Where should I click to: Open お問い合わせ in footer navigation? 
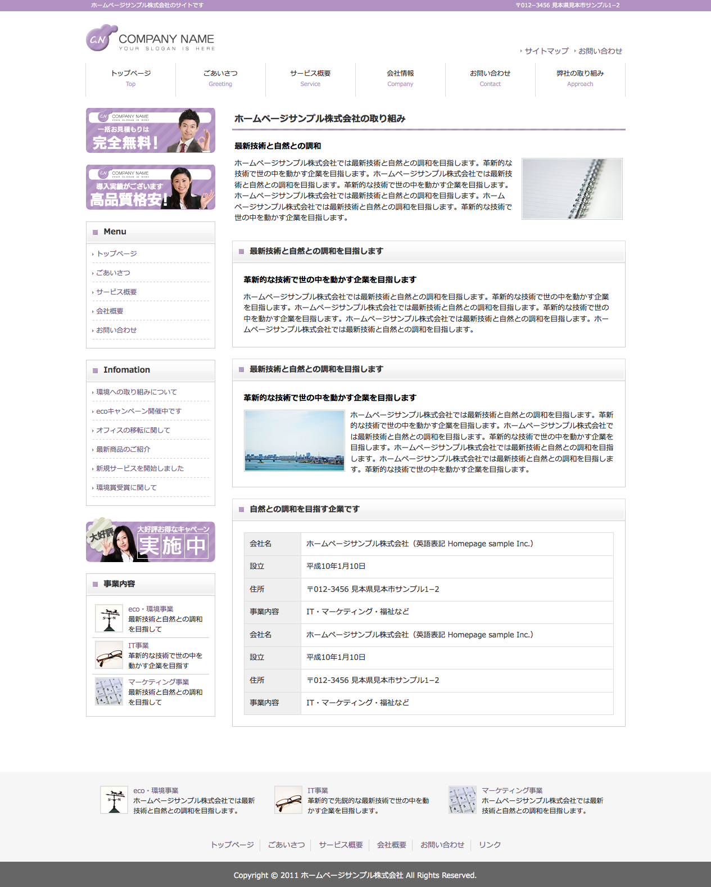click(x=442, y=845)
